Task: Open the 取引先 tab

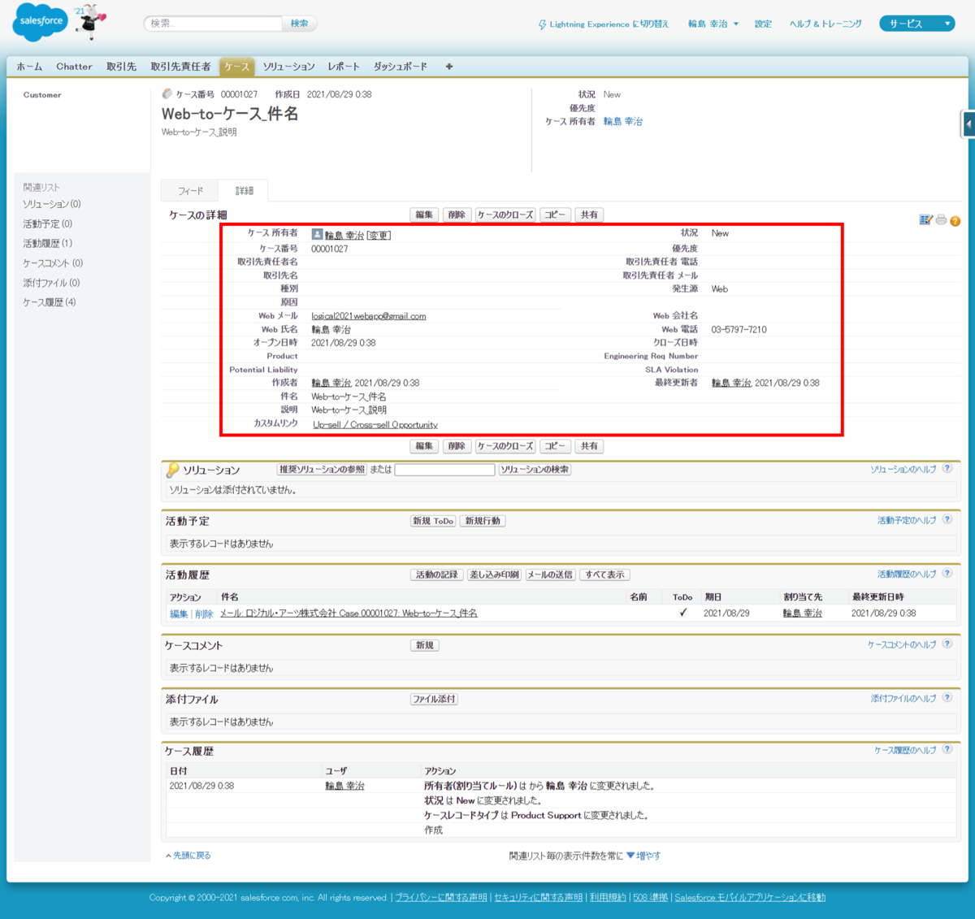Action: click(x=121, y=67)
